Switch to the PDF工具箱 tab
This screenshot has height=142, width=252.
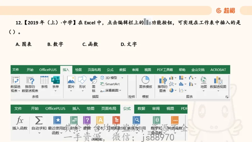165,70
